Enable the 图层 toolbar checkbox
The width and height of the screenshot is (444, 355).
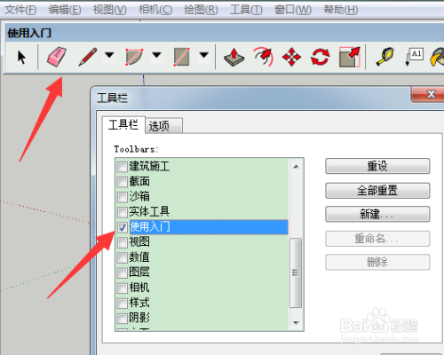click(x=123, y=272)
